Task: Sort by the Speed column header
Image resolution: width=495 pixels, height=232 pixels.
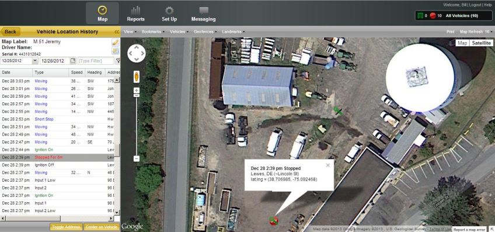Action: coord(77,72)
